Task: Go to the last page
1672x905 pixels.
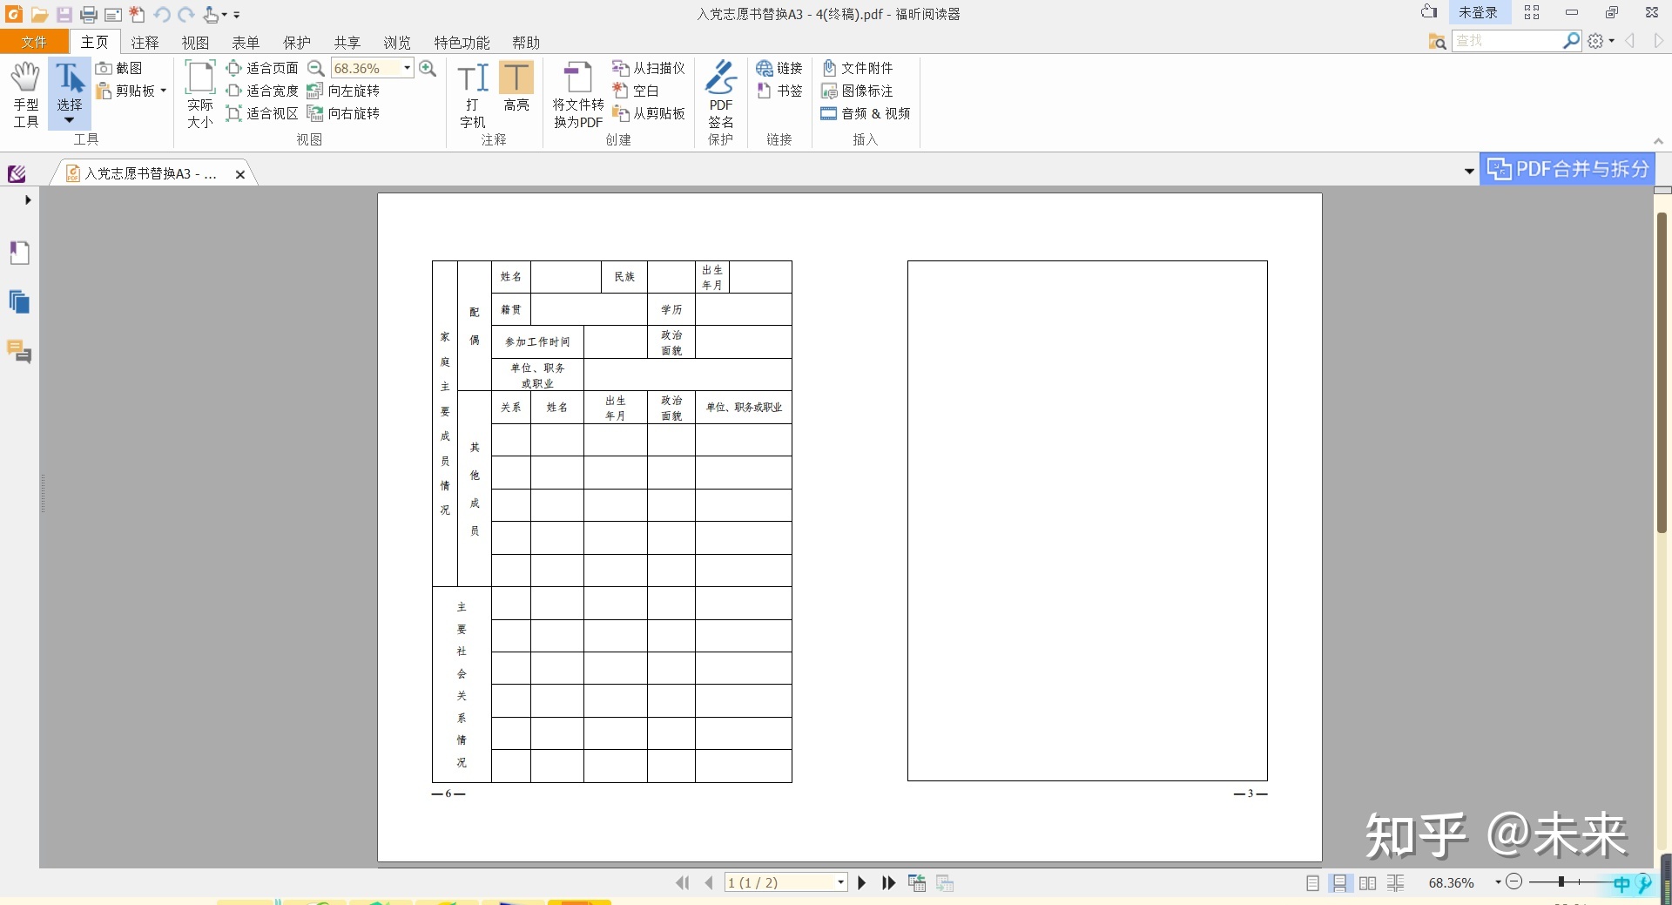Action: point(888,882)
